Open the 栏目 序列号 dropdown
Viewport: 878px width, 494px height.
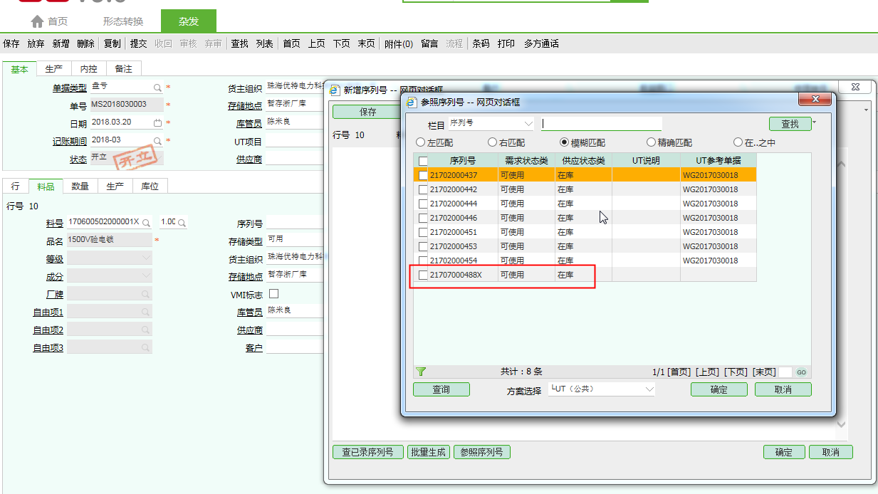pos(528,124)
